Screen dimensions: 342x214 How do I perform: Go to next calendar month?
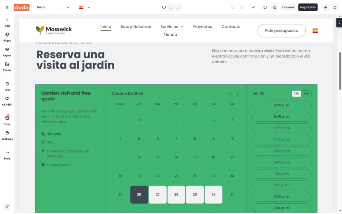click(x=237, y=94)
